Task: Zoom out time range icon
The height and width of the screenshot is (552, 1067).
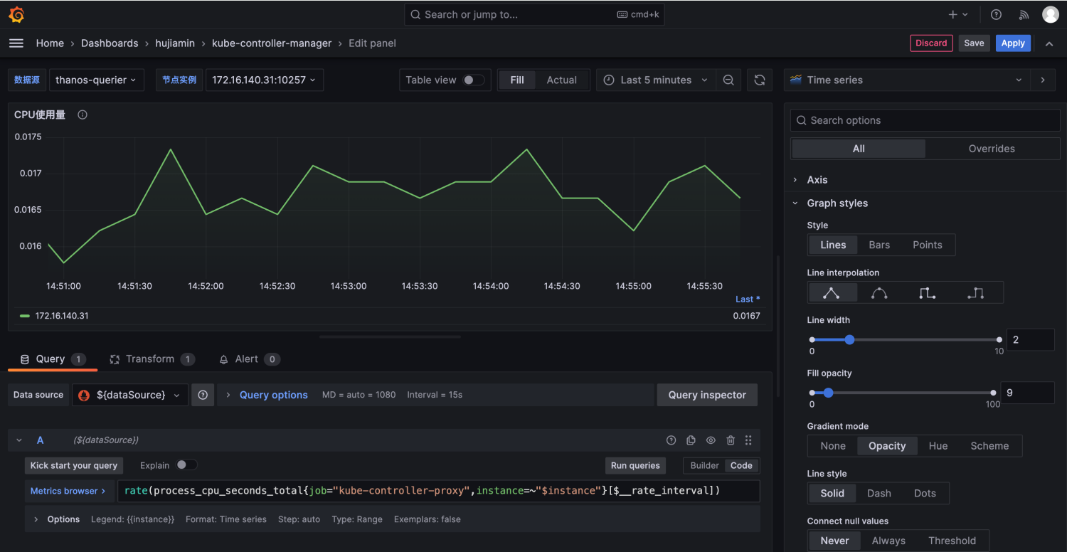Action: pyautogui.click(x=728, y=80)
